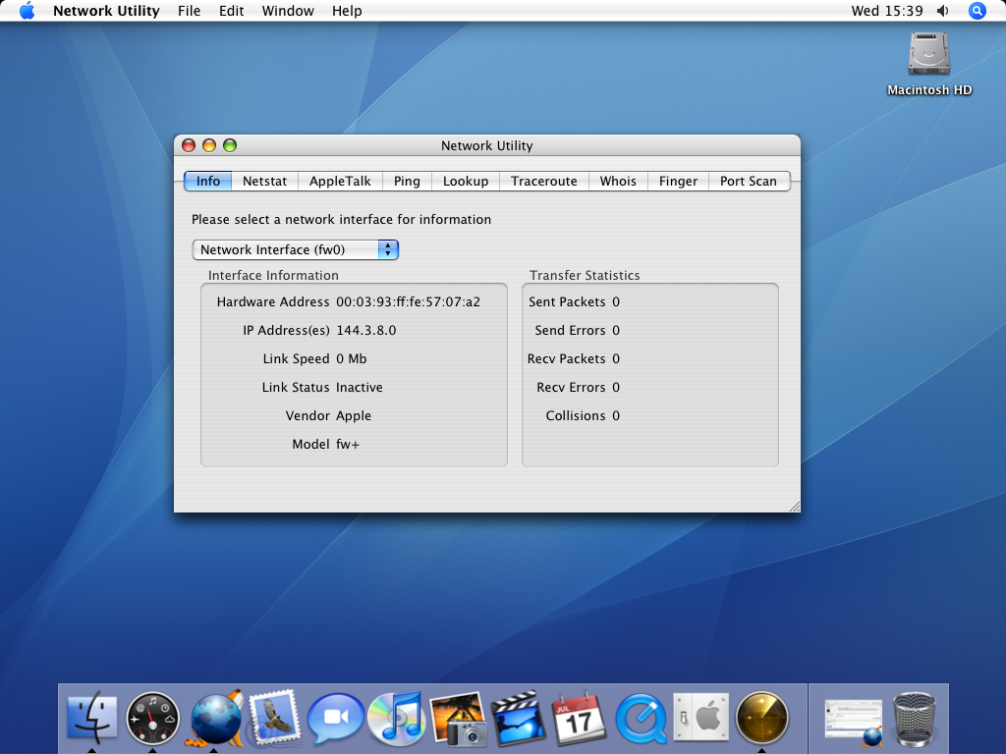Launch QuickTime Player from the Dock

641,719
